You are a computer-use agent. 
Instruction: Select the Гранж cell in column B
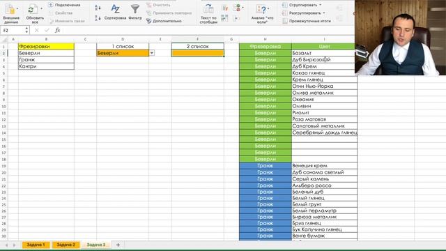coord(47,60)
